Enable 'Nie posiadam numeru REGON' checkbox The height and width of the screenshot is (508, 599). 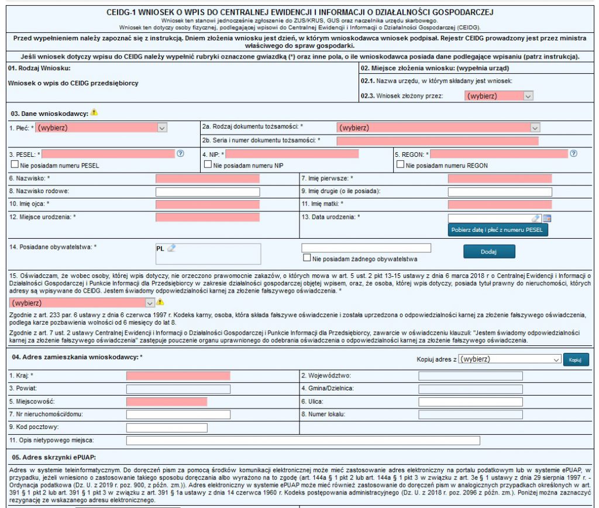pyautogui.click(x=400, y=165)
